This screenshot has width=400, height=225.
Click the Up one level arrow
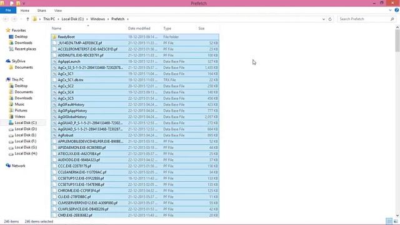coord(27,19)
